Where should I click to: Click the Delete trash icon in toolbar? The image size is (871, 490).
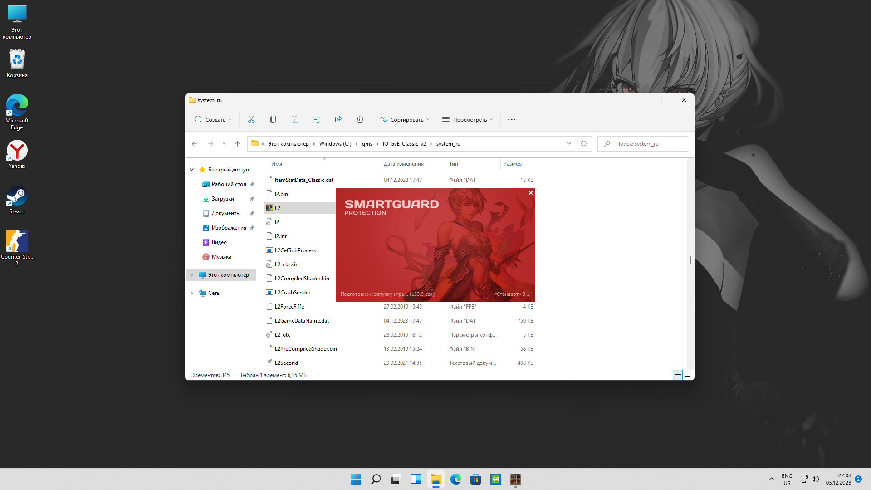(360, 119)
